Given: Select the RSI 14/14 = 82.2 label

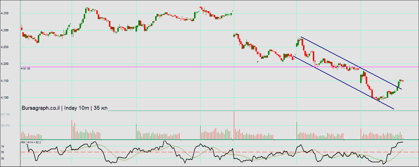Looking at the screenshot, I should point(31,142).
